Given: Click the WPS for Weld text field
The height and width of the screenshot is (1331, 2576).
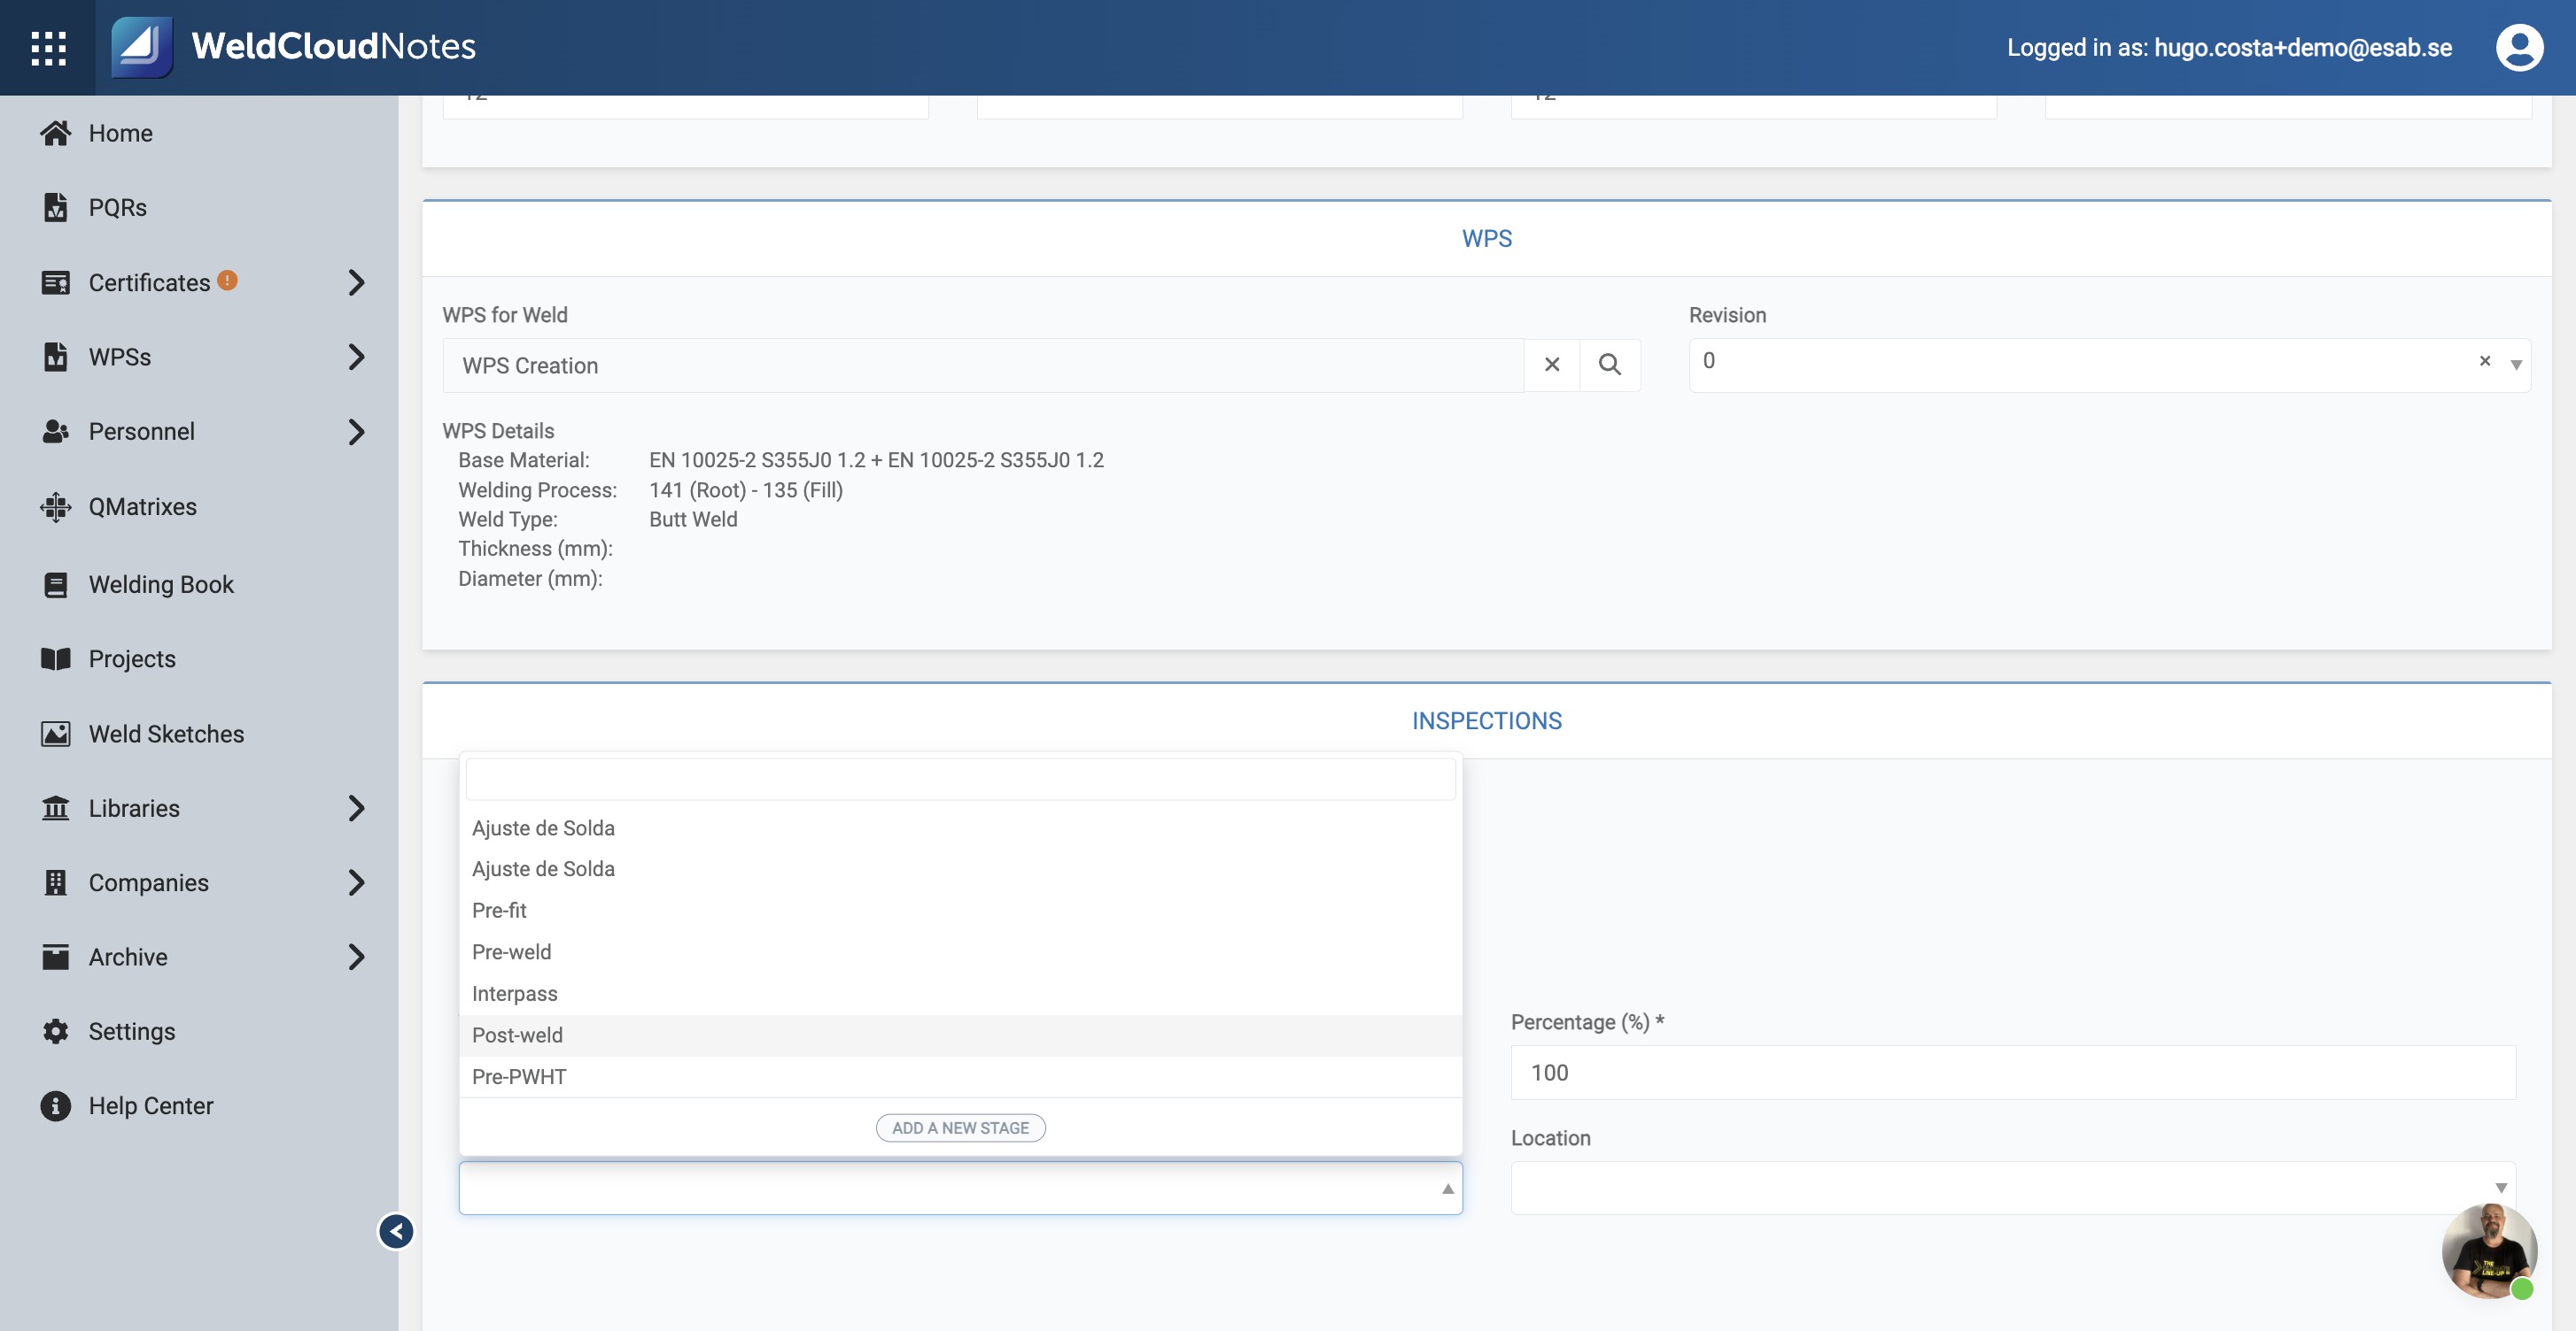Looking at the screenshot, I should tap(983, 365).
